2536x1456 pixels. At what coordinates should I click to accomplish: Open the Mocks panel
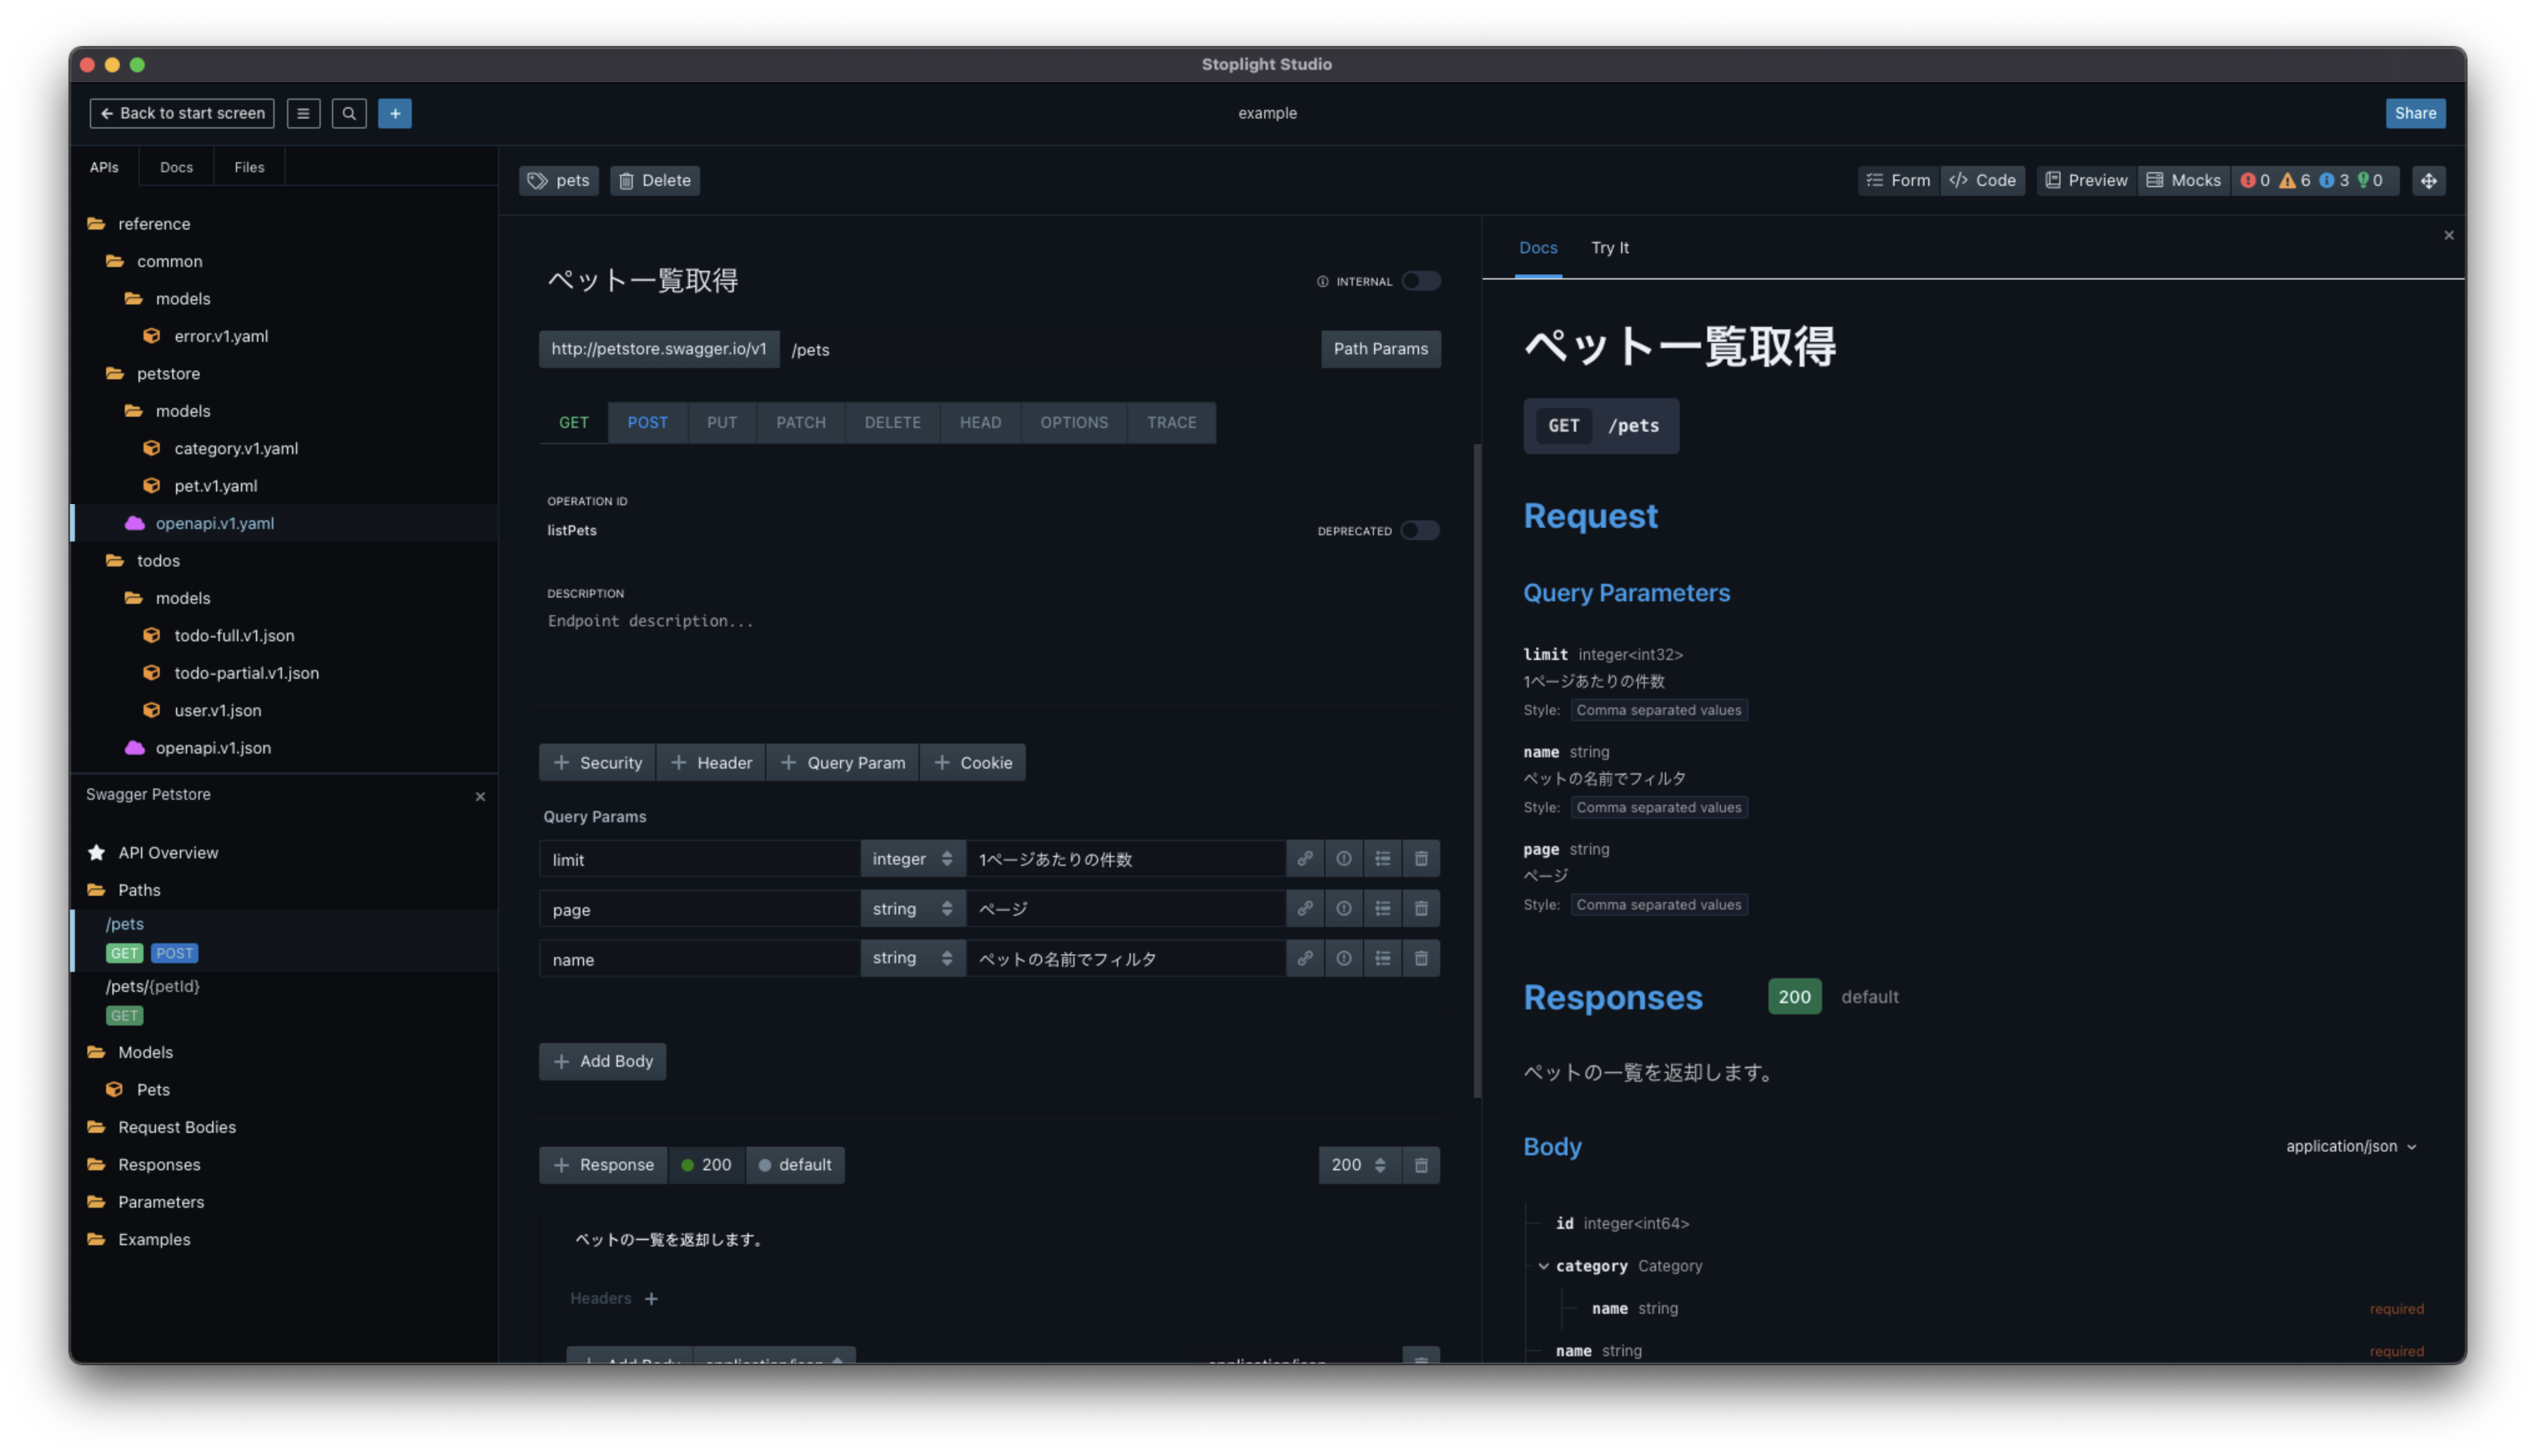click(2183, 180)
